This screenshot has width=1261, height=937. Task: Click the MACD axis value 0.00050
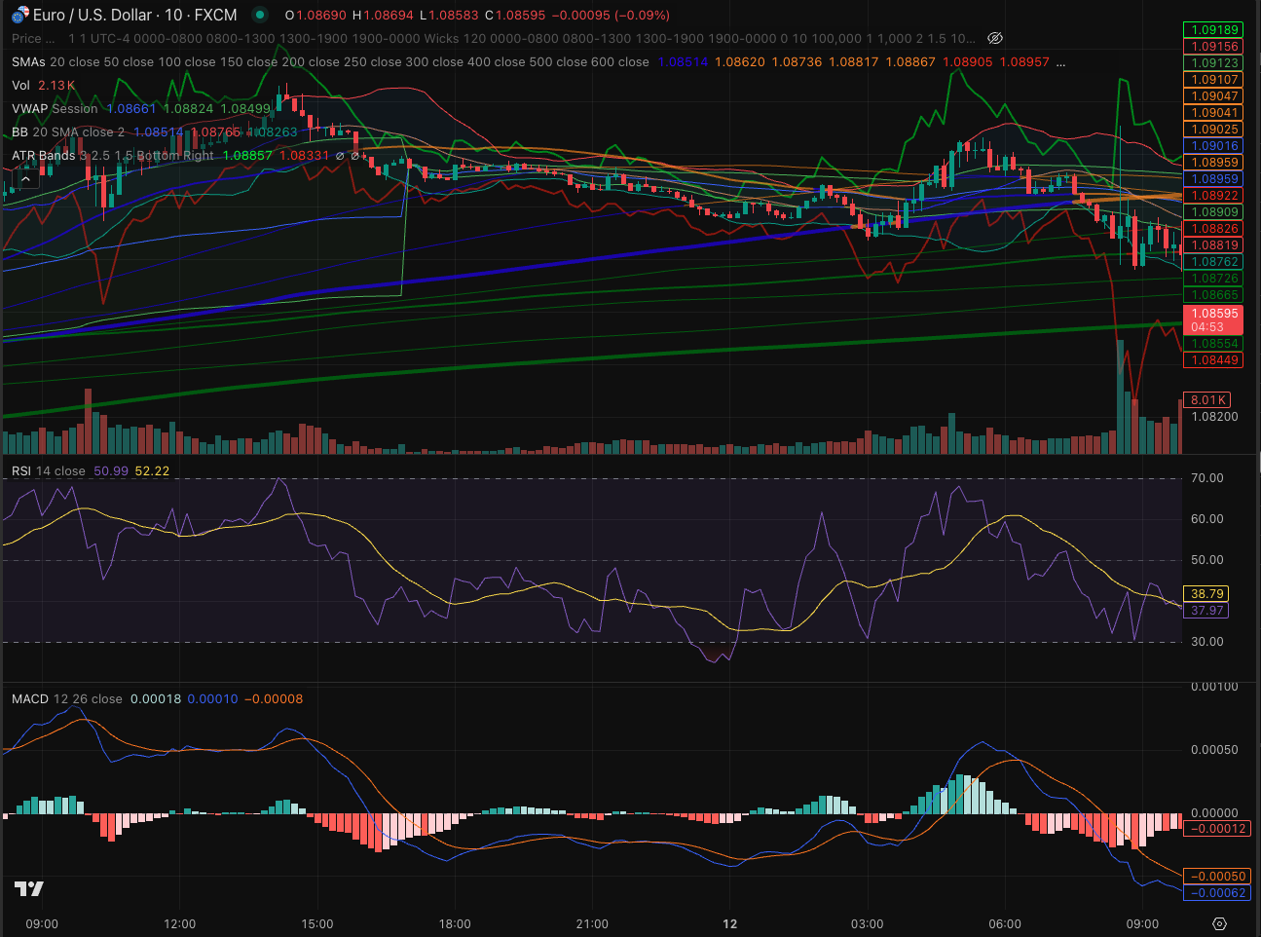pyautogui.click(x=1214, y=750)
